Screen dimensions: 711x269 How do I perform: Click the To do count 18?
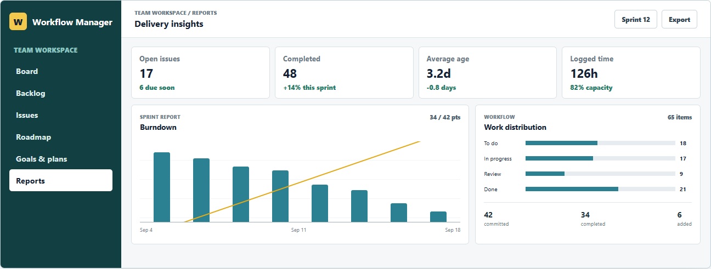683,144
